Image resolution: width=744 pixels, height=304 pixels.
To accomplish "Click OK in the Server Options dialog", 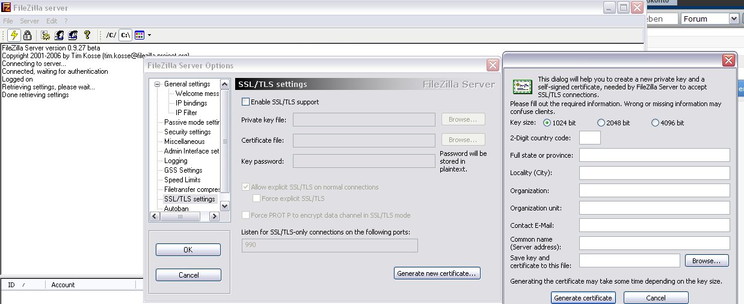I will 188,250.
